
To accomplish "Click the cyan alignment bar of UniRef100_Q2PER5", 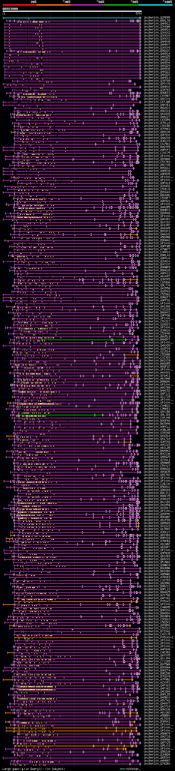I will coord(72,18).
